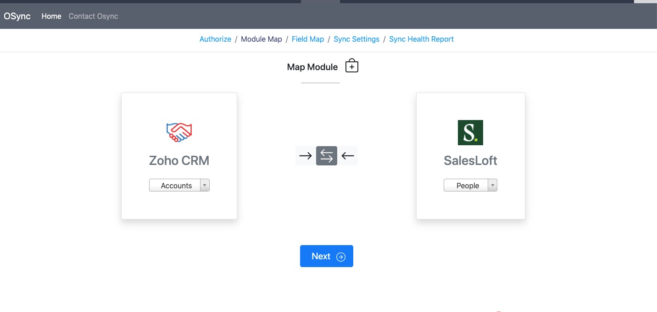This screenshot has width=657, height=312.
Task: Select the bidirectional sync direction button
Action: tap(327, 156)
